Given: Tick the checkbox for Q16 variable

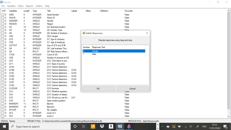Looking at the screenshot, I should (x=3, y=101).
